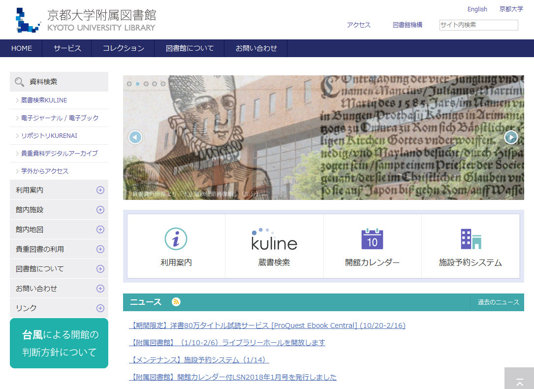The height and width of the screenshot is (389, 534).
Task: Select the sixth carousel dot
Action: pos(172,84)
